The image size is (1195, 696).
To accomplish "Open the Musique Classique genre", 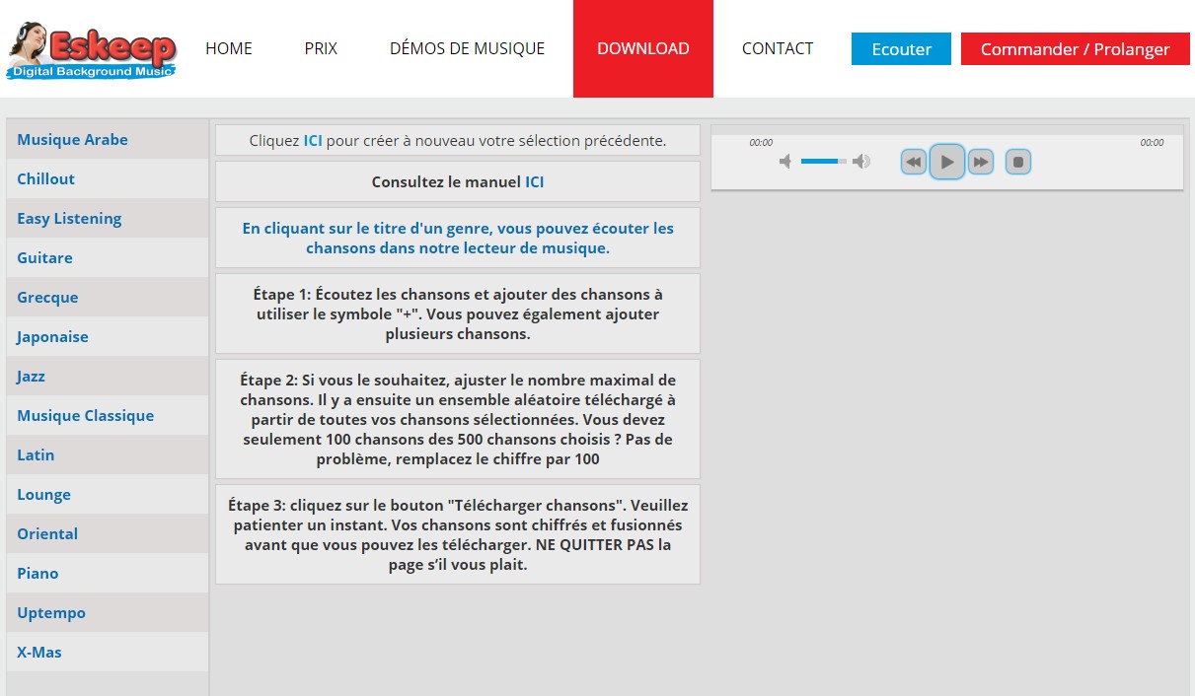I will 108,415.
